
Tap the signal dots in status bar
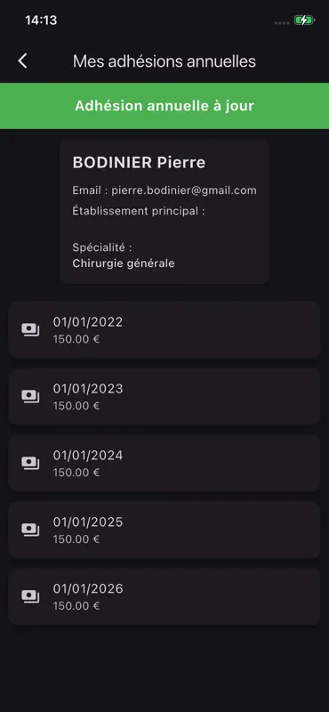tap(282, 23)
